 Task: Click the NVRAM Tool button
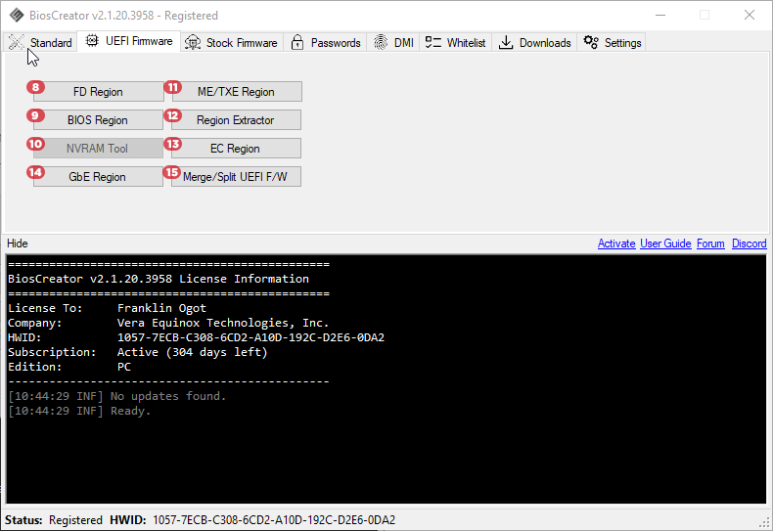98,149
